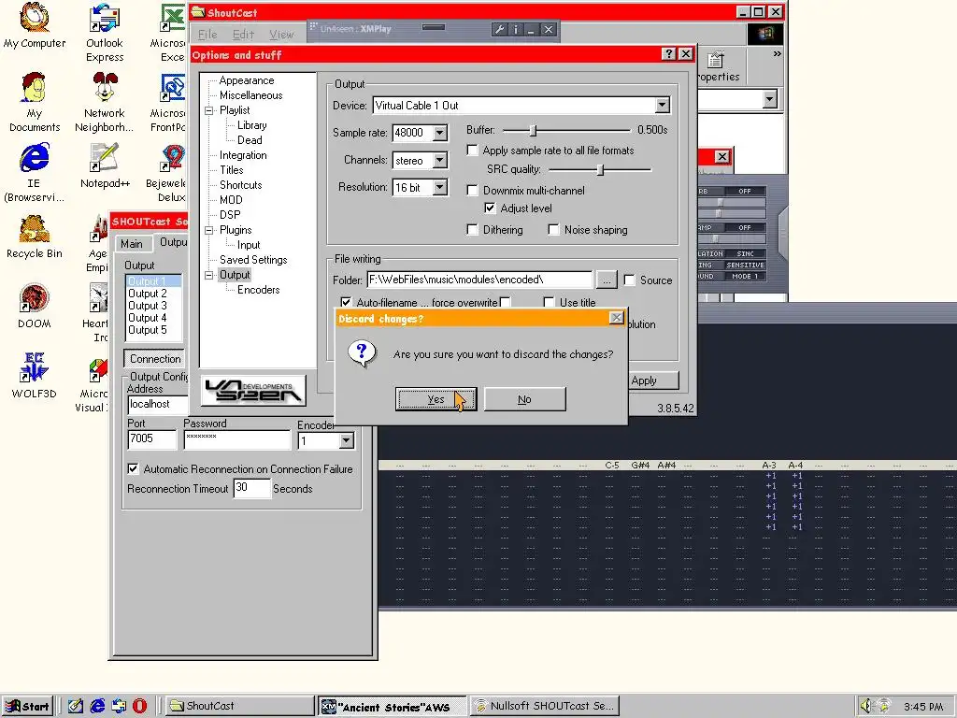The height and width of the screenshot is (718, 957).
Task: Click the volume speaker tray icon
Action: [x=865, y=706]
